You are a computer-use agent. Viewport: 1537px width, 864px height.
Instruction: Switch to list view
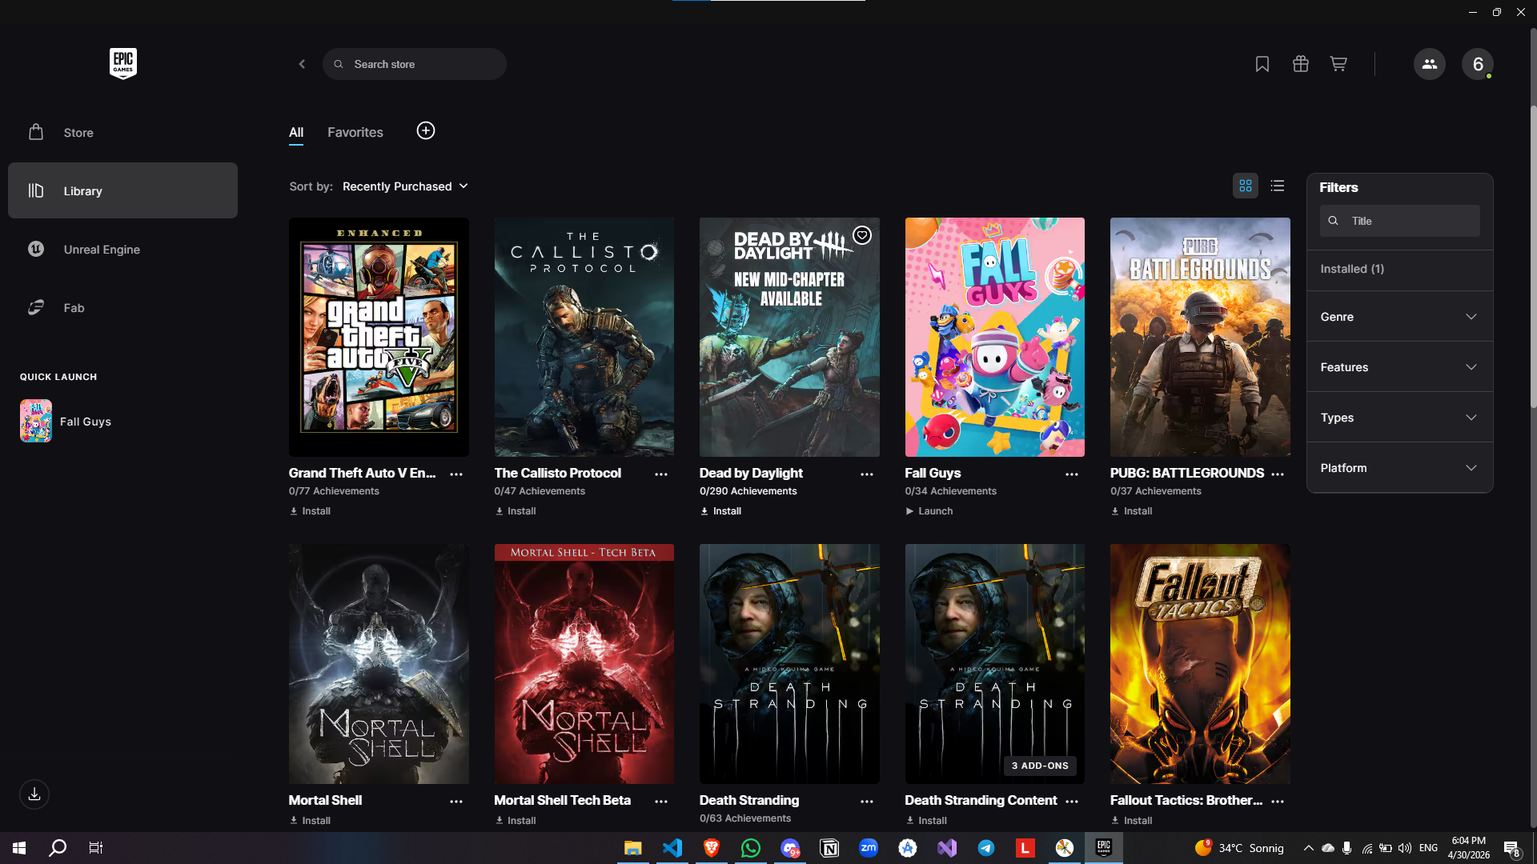1278,186
